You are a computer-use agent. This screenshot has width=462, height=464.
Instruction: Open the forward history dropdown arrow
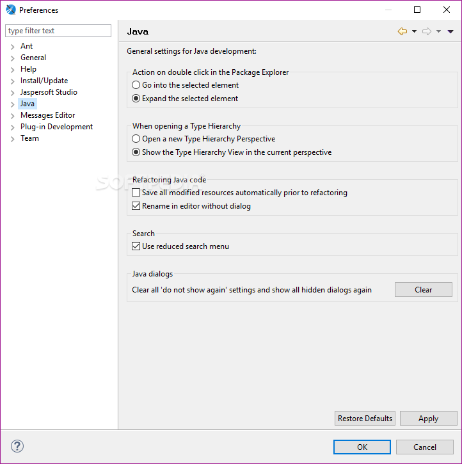438,31
